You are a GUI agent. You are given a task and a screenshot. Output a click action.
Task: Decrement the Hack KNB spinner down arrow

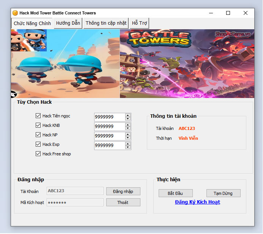click(x=128, y=128)
